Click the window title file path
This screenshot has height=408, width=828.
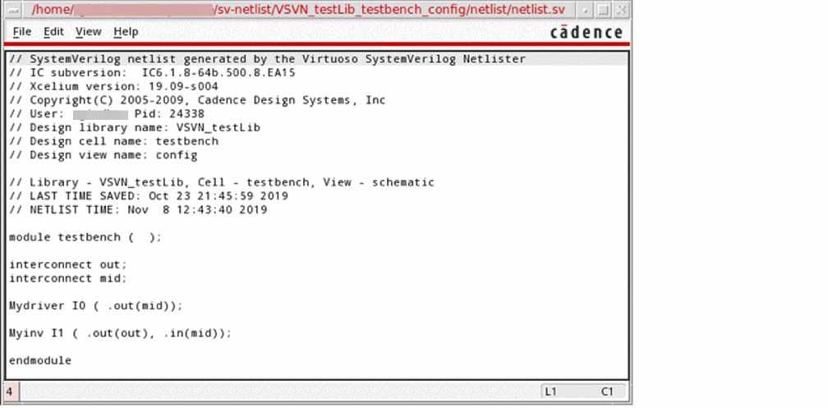pyautogui.click(x=298, y=10)
